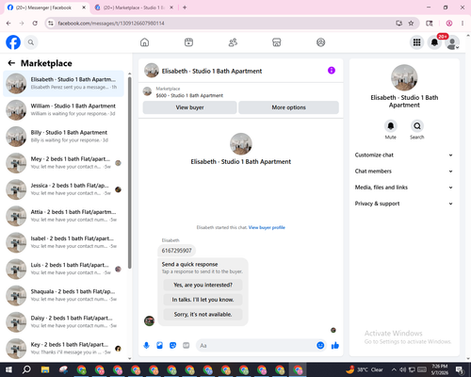The image size is (471, 377).
Task: Click the Facebook search magnifier icon
Action: (31, 42)
